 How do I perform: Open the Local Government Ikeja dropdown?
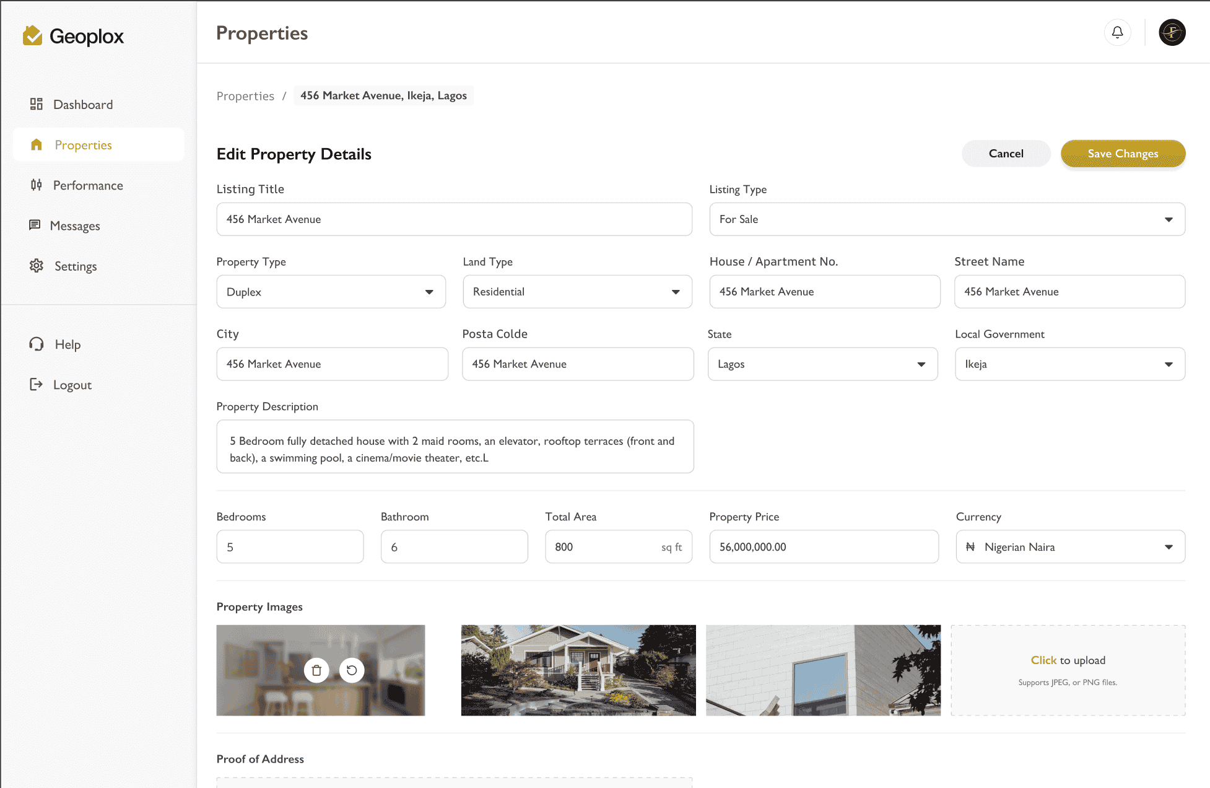pyautogui.click(x=1069, y=364)
